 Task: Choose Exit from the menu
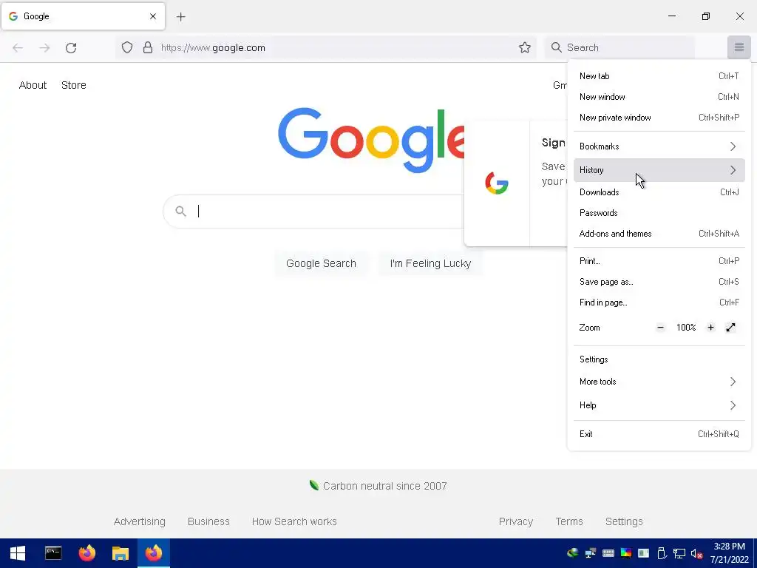[659, 433]
